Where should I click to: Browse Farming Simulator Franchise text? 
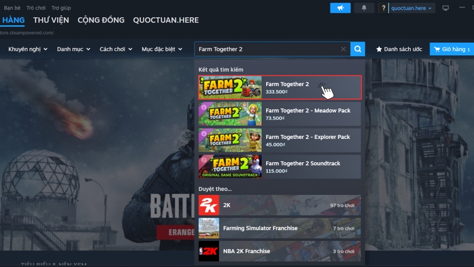pyautogui.click(x=260, y=228)
